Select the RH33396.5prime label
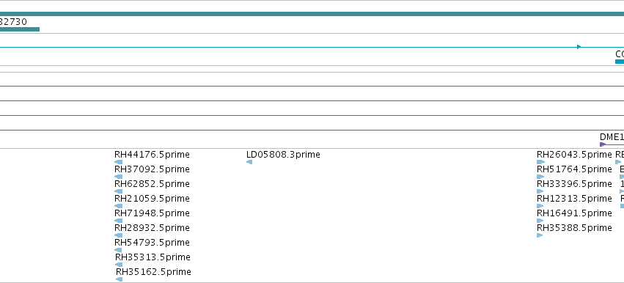 point(574,184)
